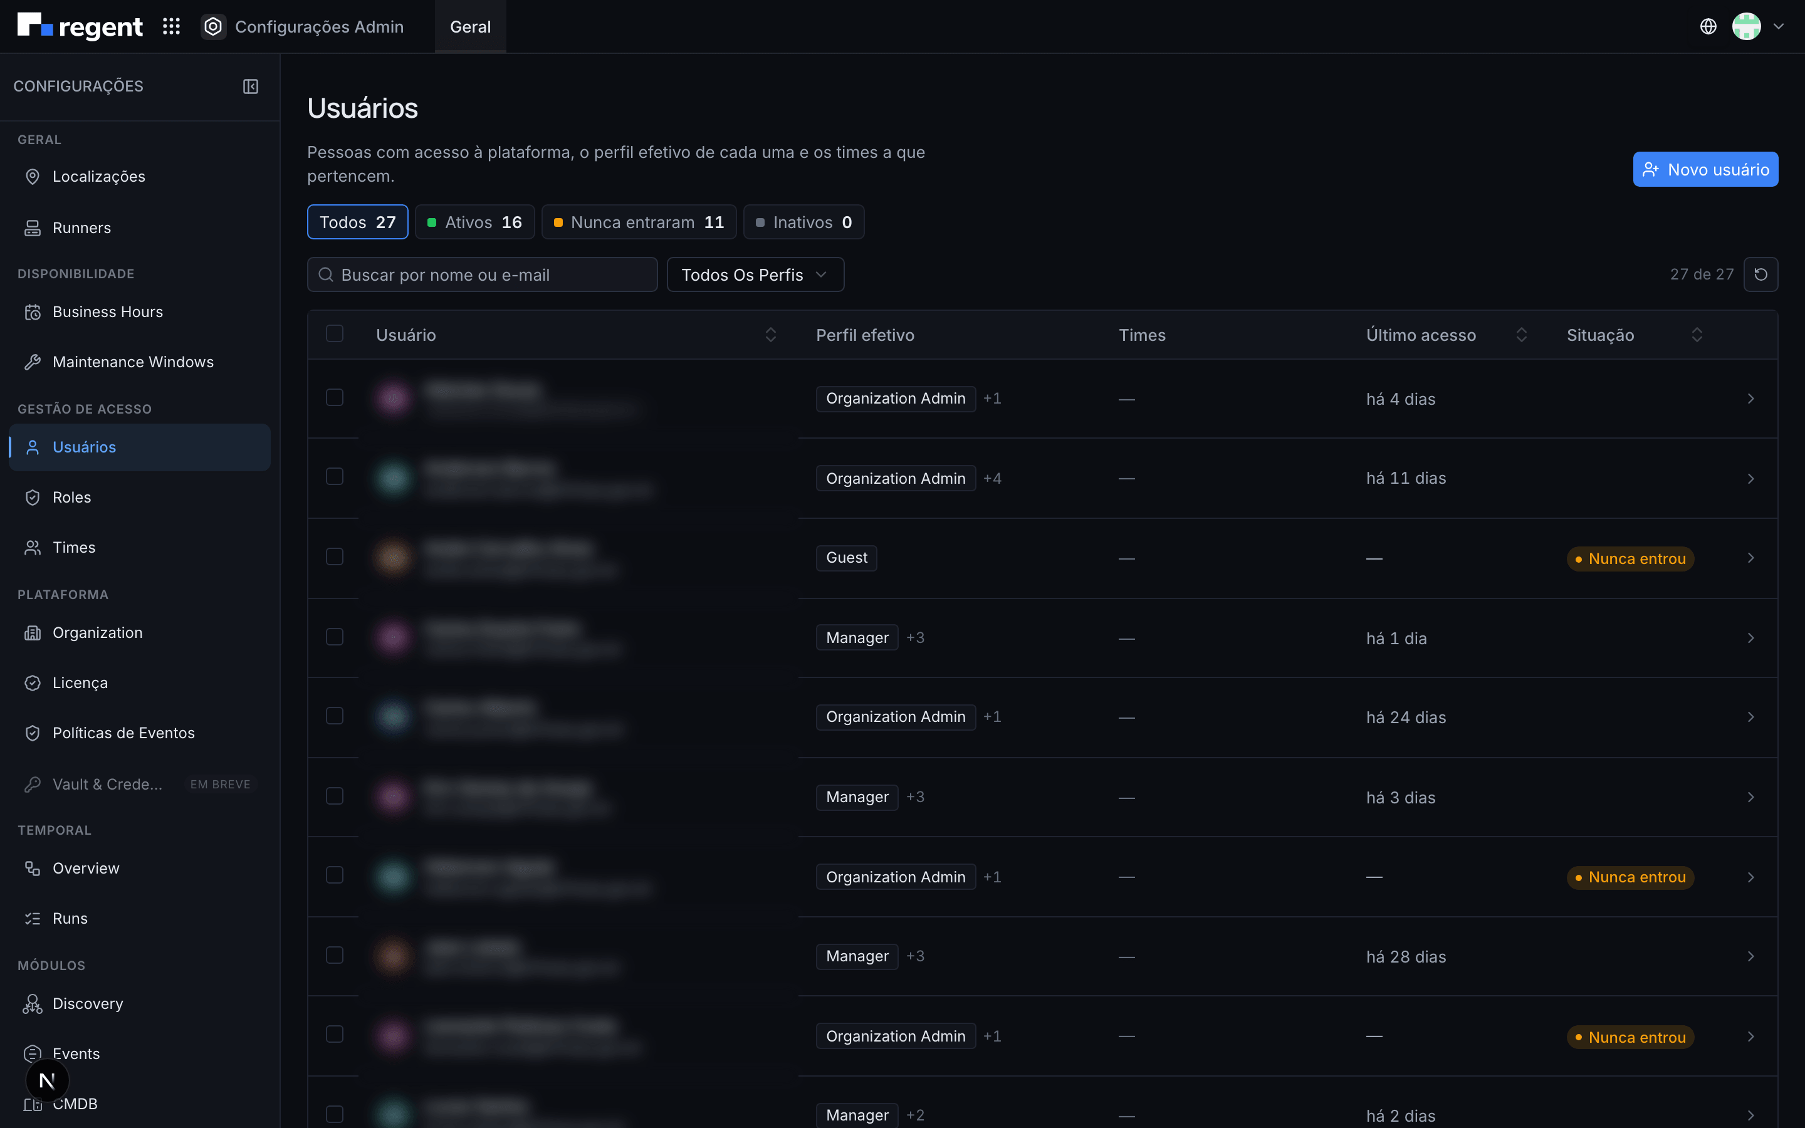Refresh the users list

coord(1761,274)
